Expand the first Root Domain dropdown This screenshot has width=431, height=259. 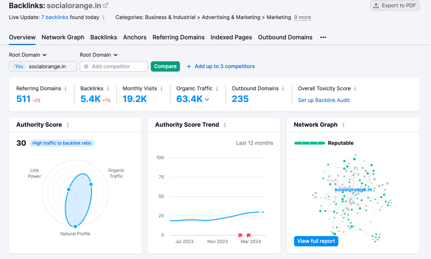pyautogui.click(x=28, y=55)
